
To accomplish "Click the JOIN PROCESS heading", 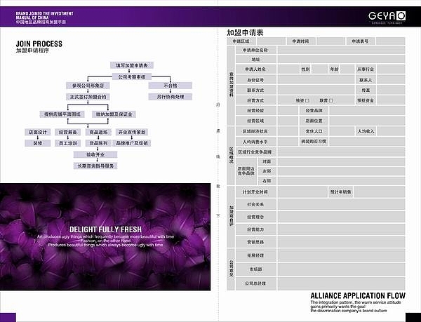I will (39, 43).
